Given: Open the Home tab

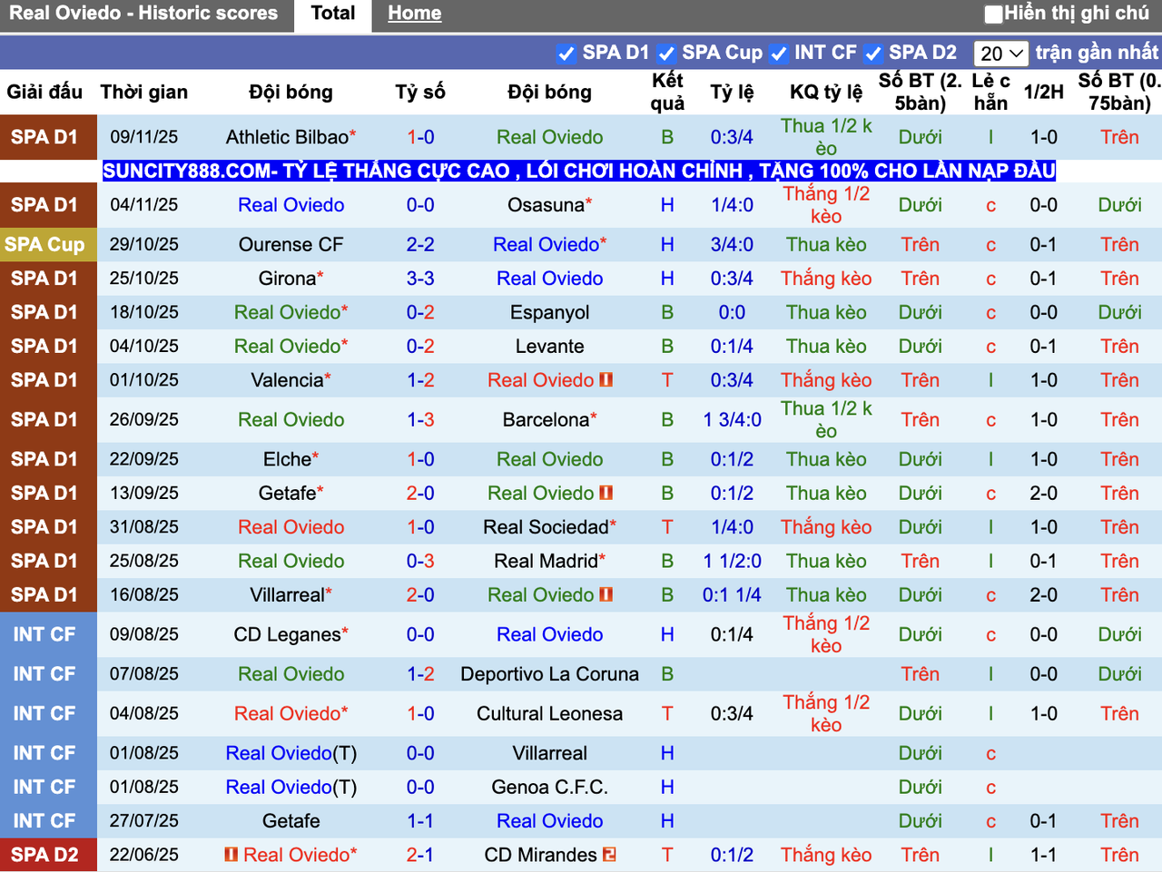Looking at the screenshot, I should (x=414, y=14).
